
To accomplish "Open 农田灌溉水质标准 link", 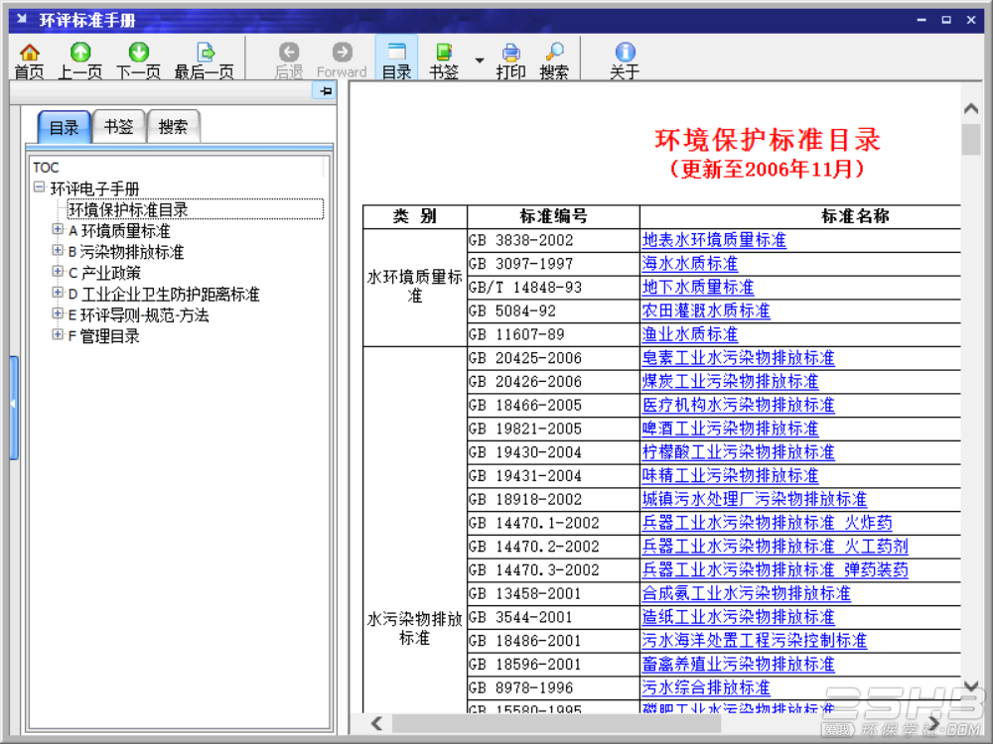I will click(706, 310).
